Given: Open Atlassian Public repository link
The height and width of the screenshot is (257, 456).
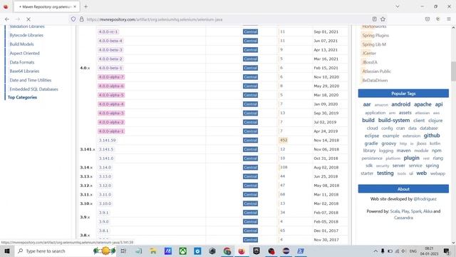Looking at the screenshot, I should tap(376, 71).
